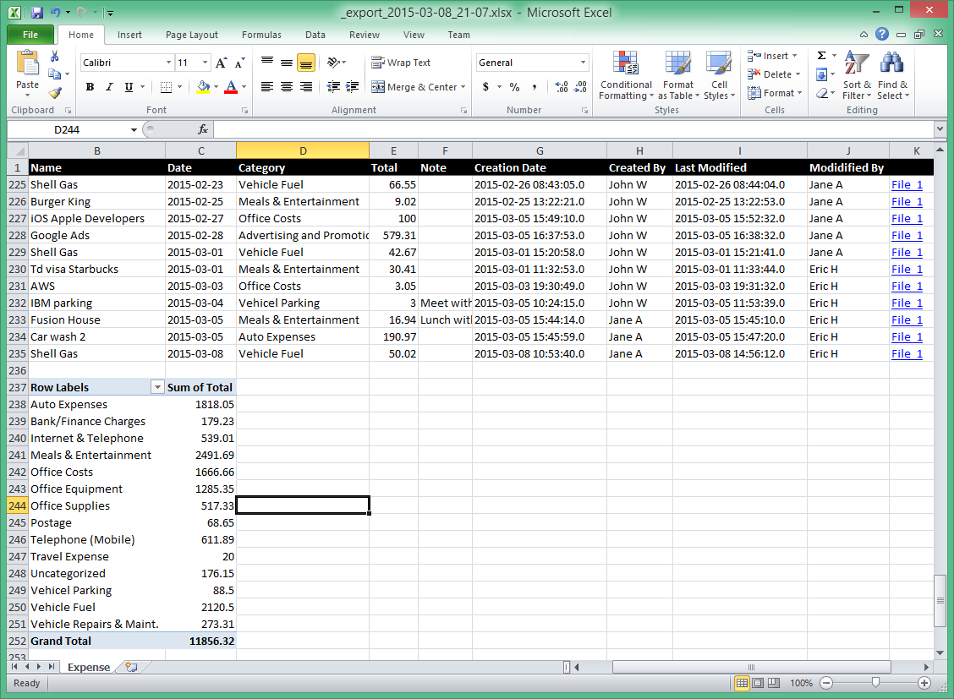Open Sort & Filter
954x699 pixels.
pyautogui.click(x=857, y=75)
